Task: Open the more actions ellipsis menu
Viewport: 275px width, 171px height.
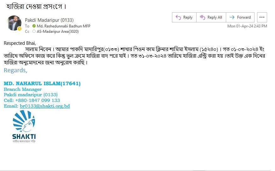Action: [x=262, y=17]
